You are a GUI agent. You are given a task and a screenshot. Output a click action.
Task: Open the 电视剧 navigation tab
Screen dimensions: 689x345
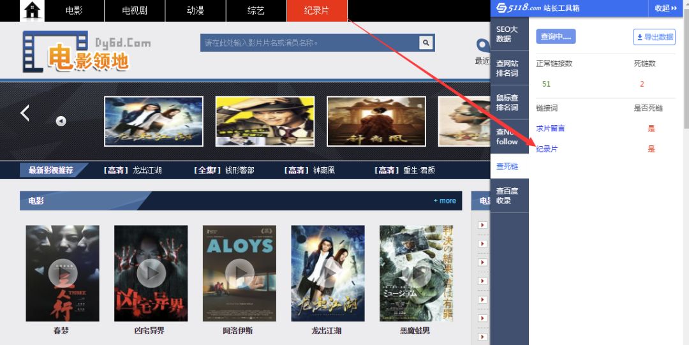135,11
